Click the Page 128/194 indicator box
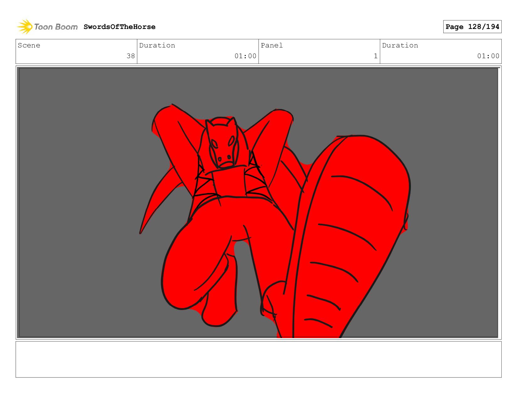The width and height of the screenshot is (518, 401). pos(472,27)
